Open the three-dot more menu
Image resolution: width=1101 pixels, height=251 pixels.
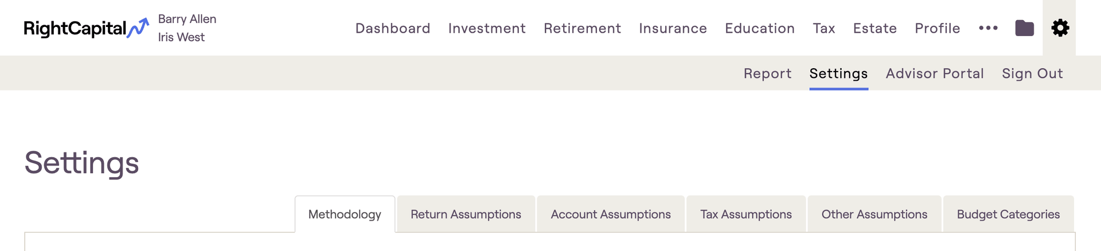tap(988, 28)
